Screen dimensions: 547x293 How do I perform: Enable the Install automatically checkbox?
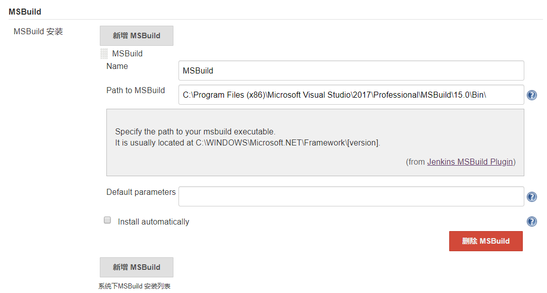107,221
